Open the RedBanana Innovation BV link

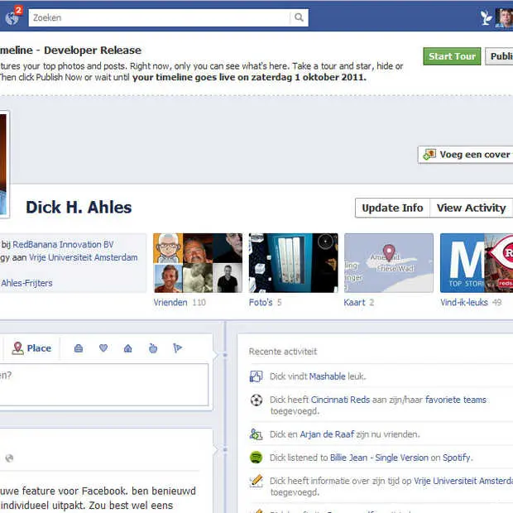tap(63, 244)
